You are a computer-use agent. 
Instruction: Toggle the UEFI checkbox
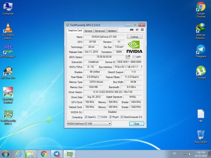(x=134, y=57)
